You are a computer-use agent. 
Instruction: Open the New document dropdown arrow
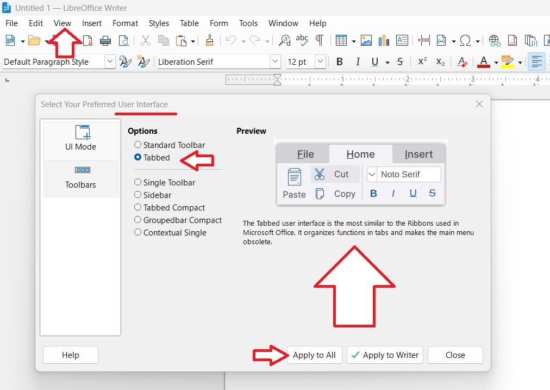point(23,41)
